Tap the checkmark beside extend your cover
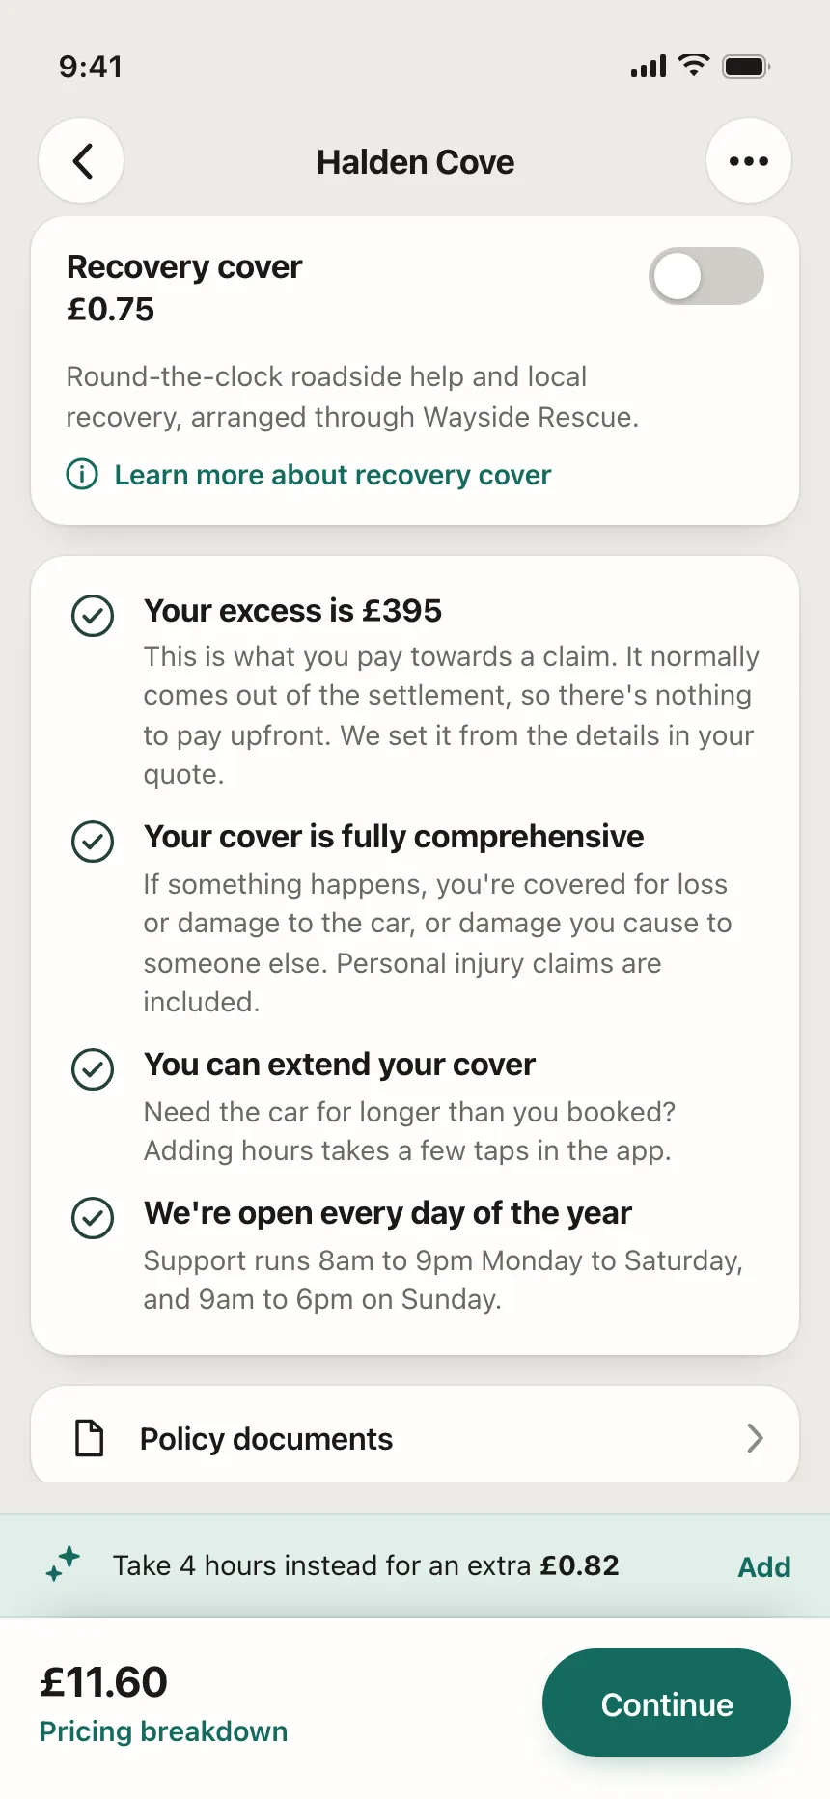This screenshot has height=1799, width=830. tap(93, 1069)
